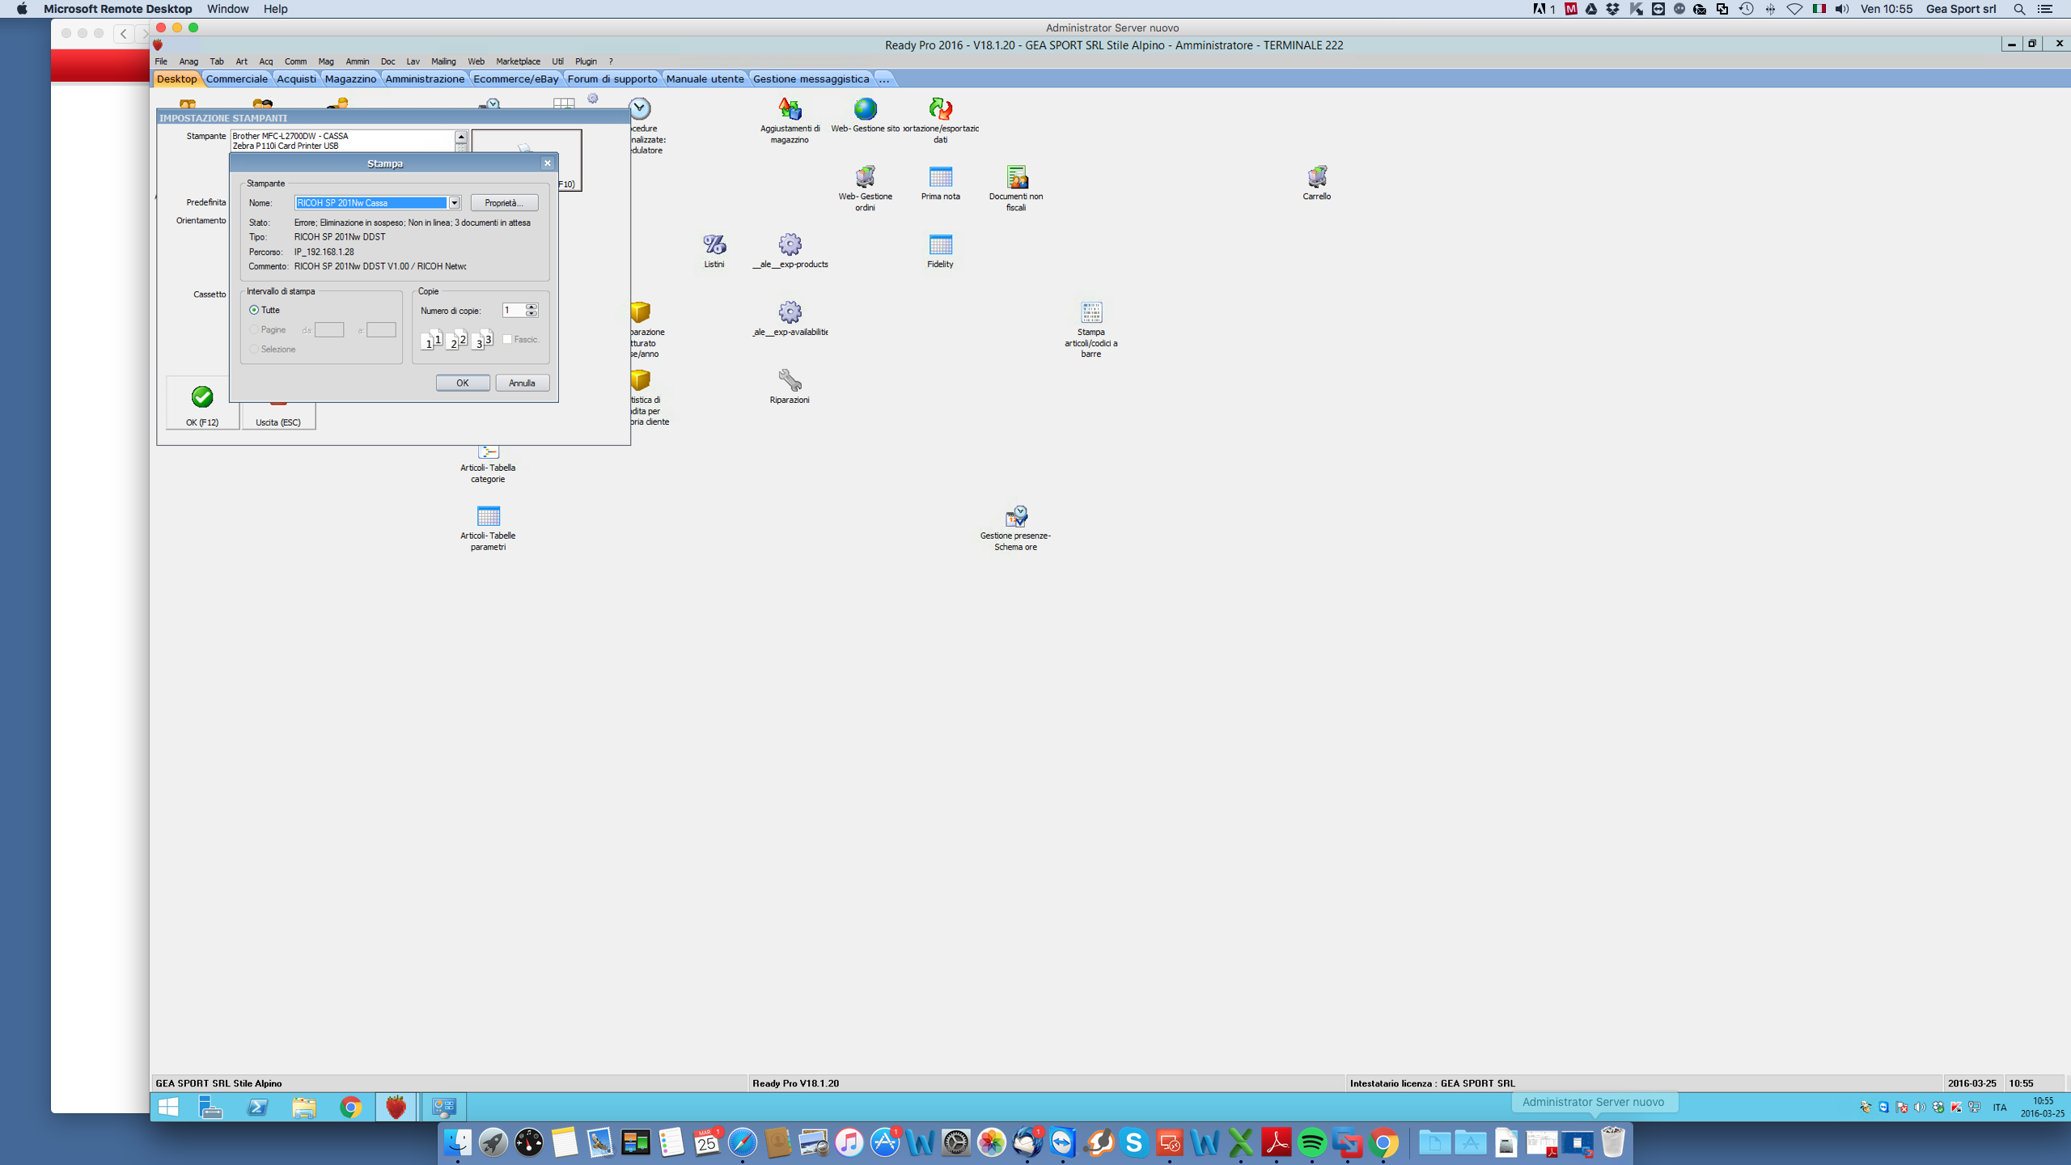Switch to the Ecommerce/eBay tab
The image size is (2071, 1165).
[515, 78]
